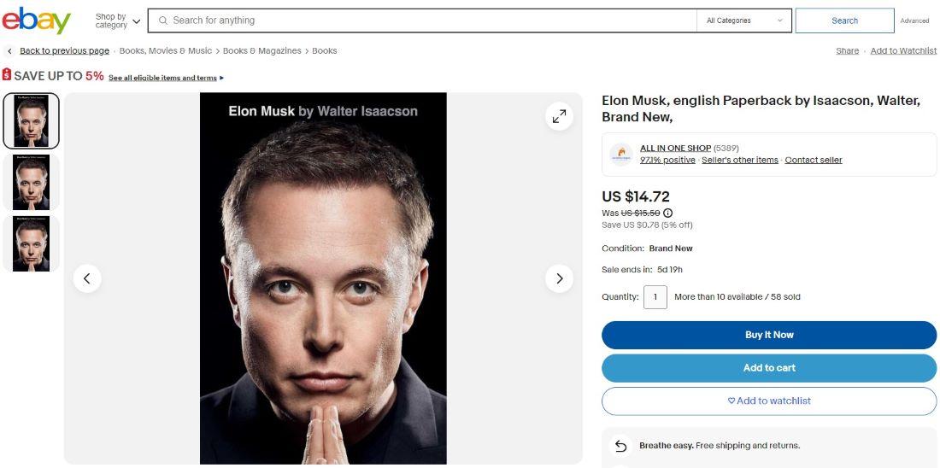This screenshot has width=940, height=468.
Task: Select the second product thumbnail
Action: click(x=31, y=182)
